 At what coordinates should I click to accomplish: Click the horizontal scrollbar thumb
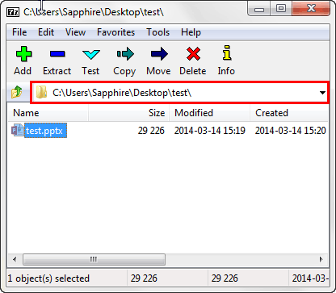coord(94,260)
